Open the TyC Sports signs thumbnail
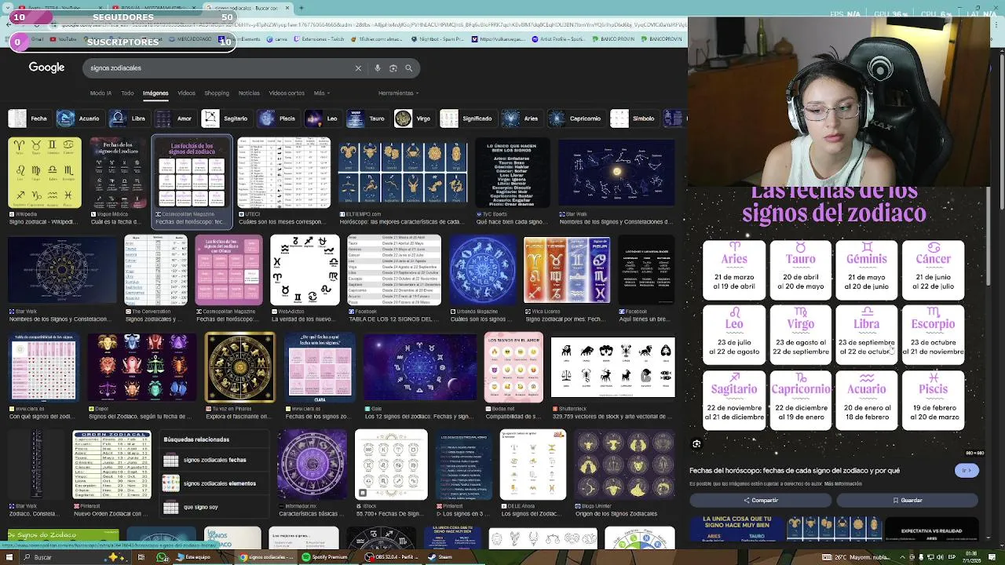This screenshot has height=565, width=1005. click(x=512, y=173)
